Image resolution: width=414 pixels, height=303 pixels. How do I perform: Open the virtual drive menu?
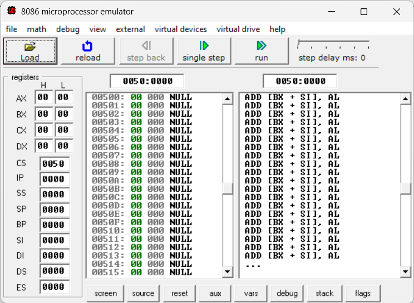click(x=238, y=29)
